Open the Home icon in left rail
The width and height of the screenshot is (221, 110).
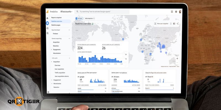click(47, 18)
